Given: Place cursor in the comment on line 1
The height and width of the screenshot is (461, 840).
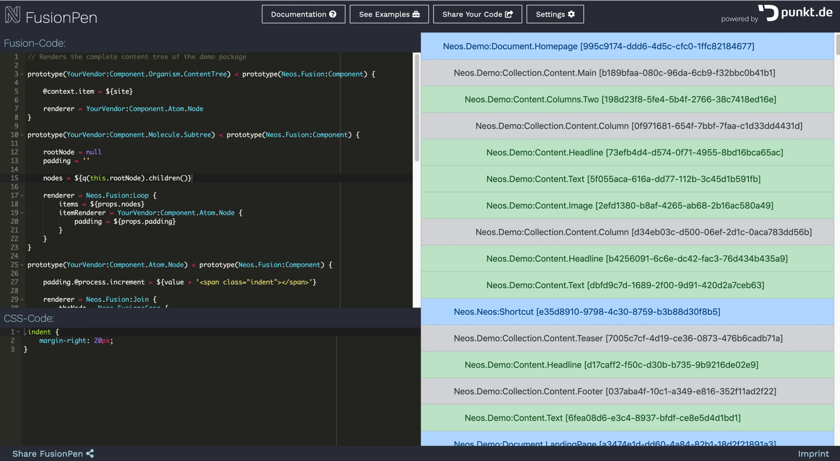Looking at the screenshot, I should point(137,57).
